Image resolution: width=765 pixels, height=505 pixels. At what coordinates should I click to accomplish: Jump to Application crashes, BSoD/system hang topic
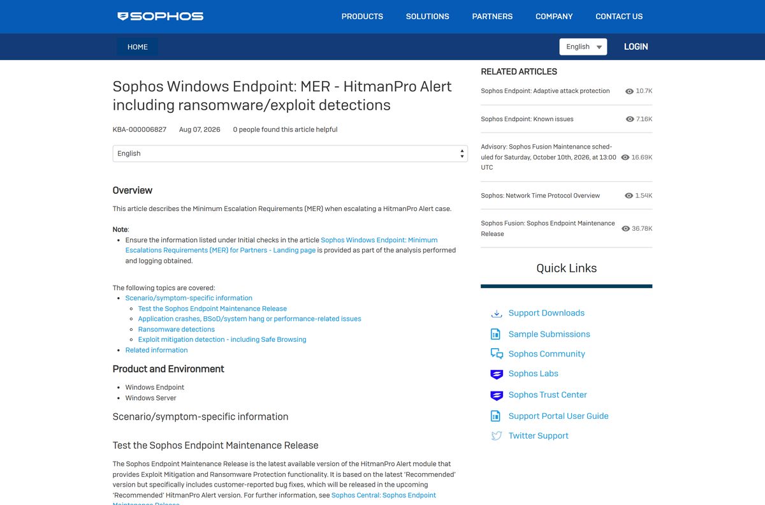click(249, 319)
